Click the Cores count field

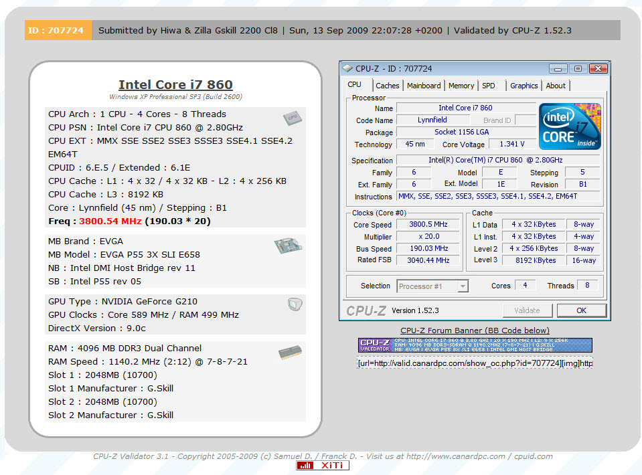[525, 285]
